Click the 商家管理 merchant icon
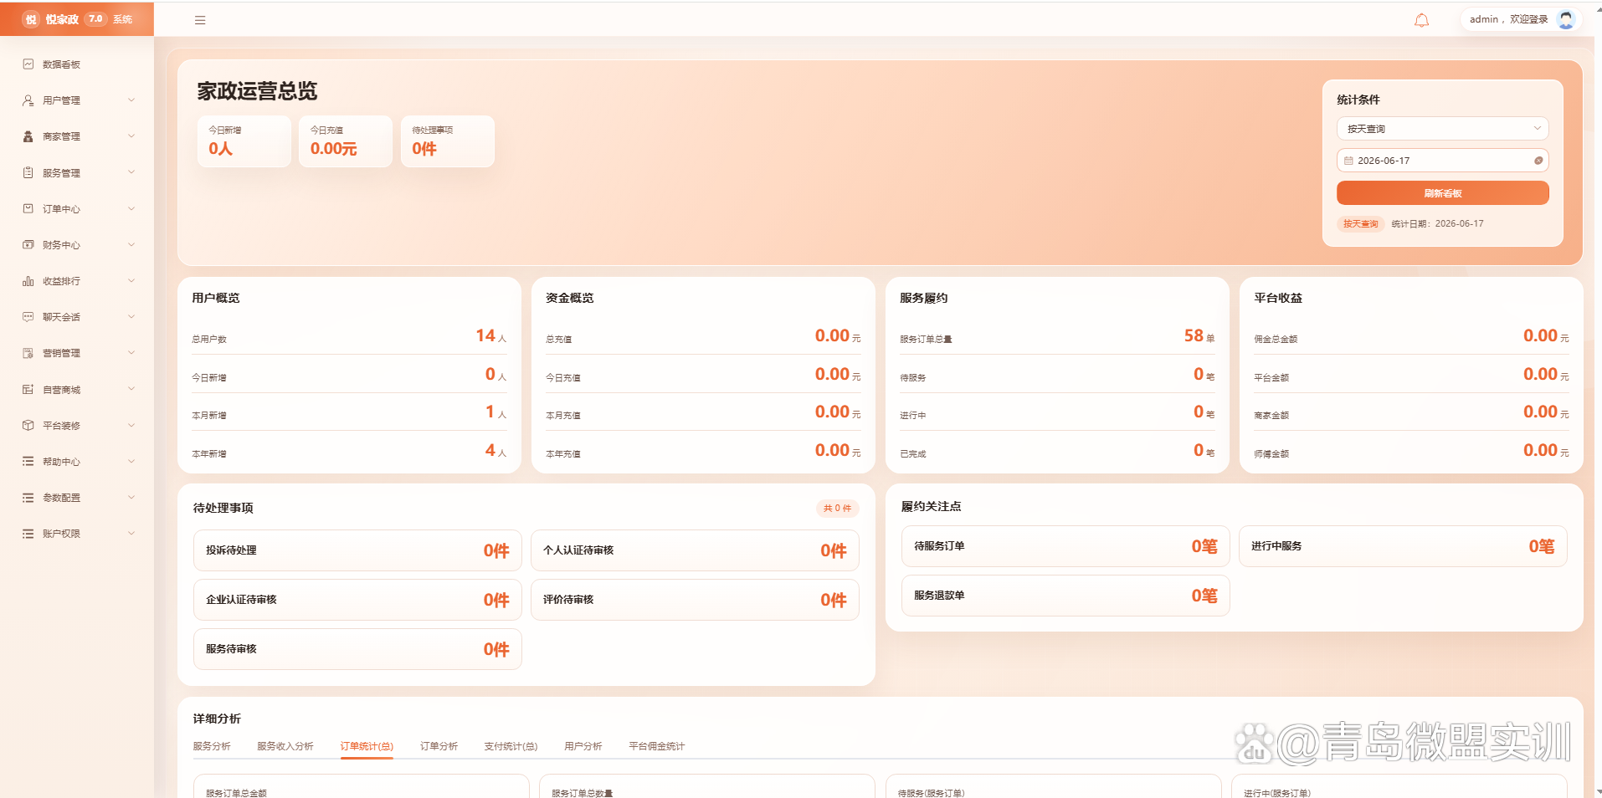Screen dimensions: 1602x798 pos(28,136)
